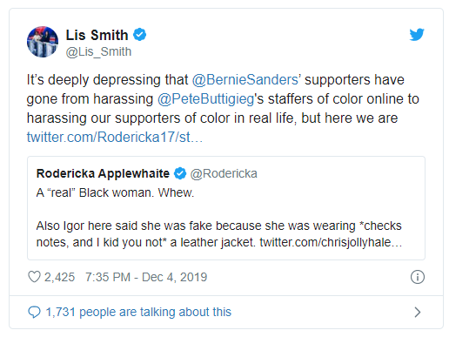The image size is (449, 337).
Task: Click Lis Smith's verified badge
Action: coord(139,35)
